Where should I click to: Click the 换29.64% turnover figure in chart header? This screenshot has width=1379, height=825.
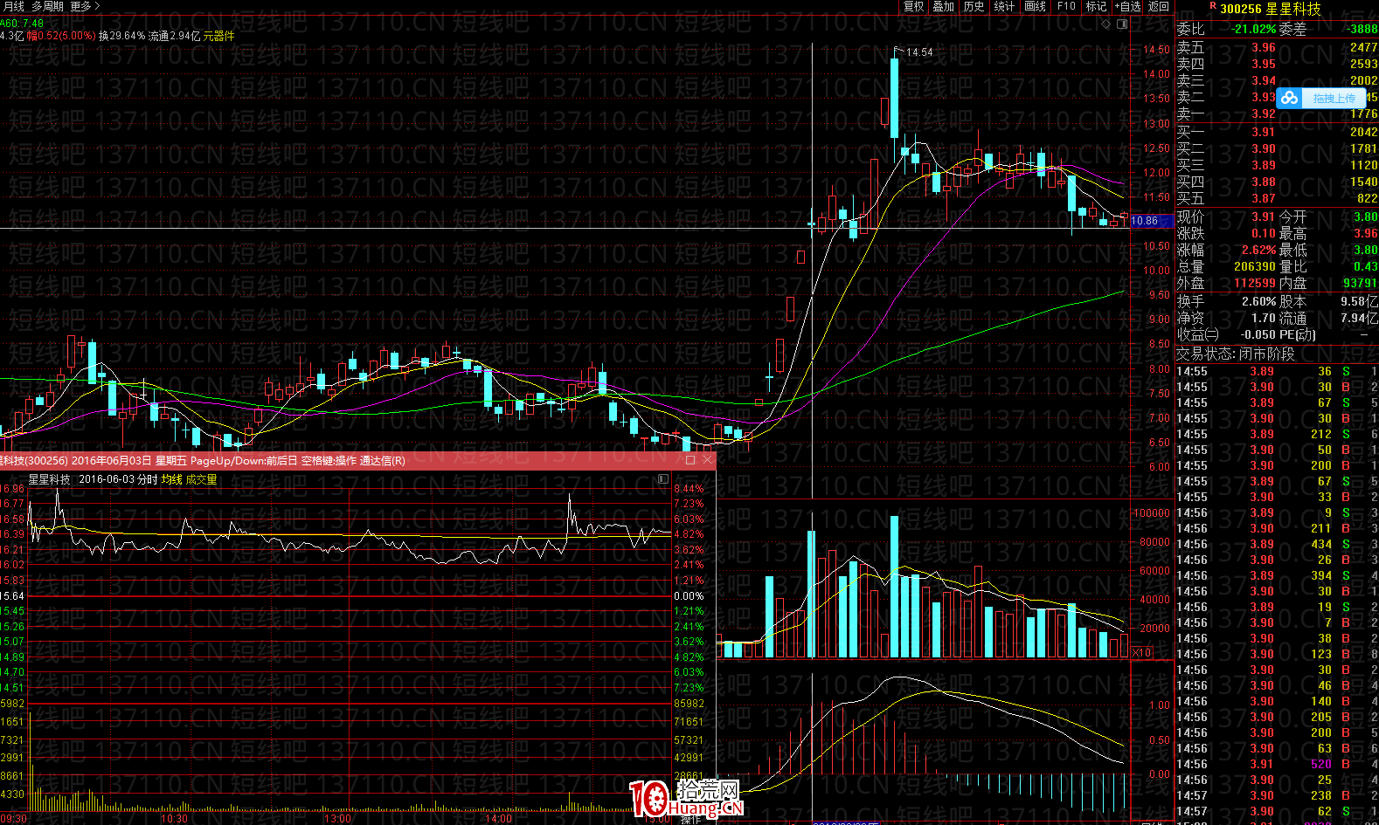pos(122,36)
